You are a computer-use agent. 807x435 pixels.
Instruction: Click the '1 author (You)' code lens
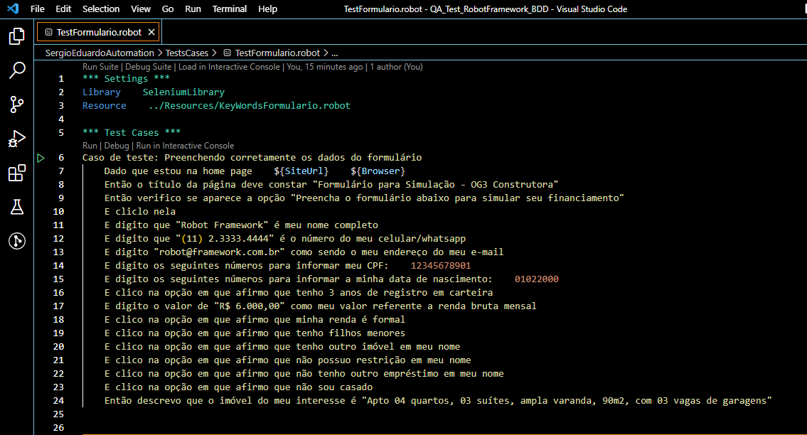(396, 67)
